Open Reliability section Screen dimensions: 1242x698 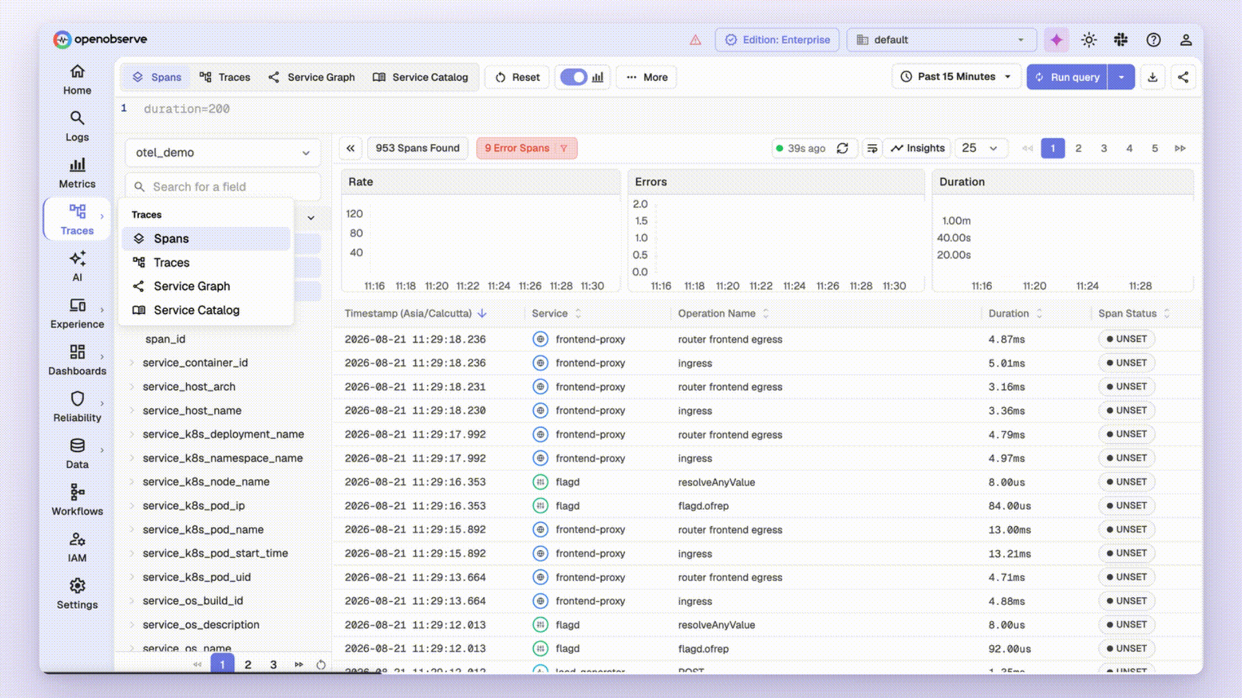pos(77,407)
